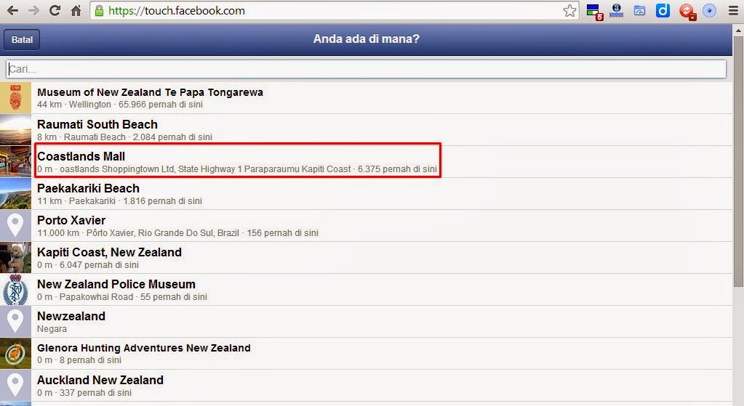Viewport: 744px width, 406px height.
Task: Click the Newzealand map pin icon
Action: [15, 322]
